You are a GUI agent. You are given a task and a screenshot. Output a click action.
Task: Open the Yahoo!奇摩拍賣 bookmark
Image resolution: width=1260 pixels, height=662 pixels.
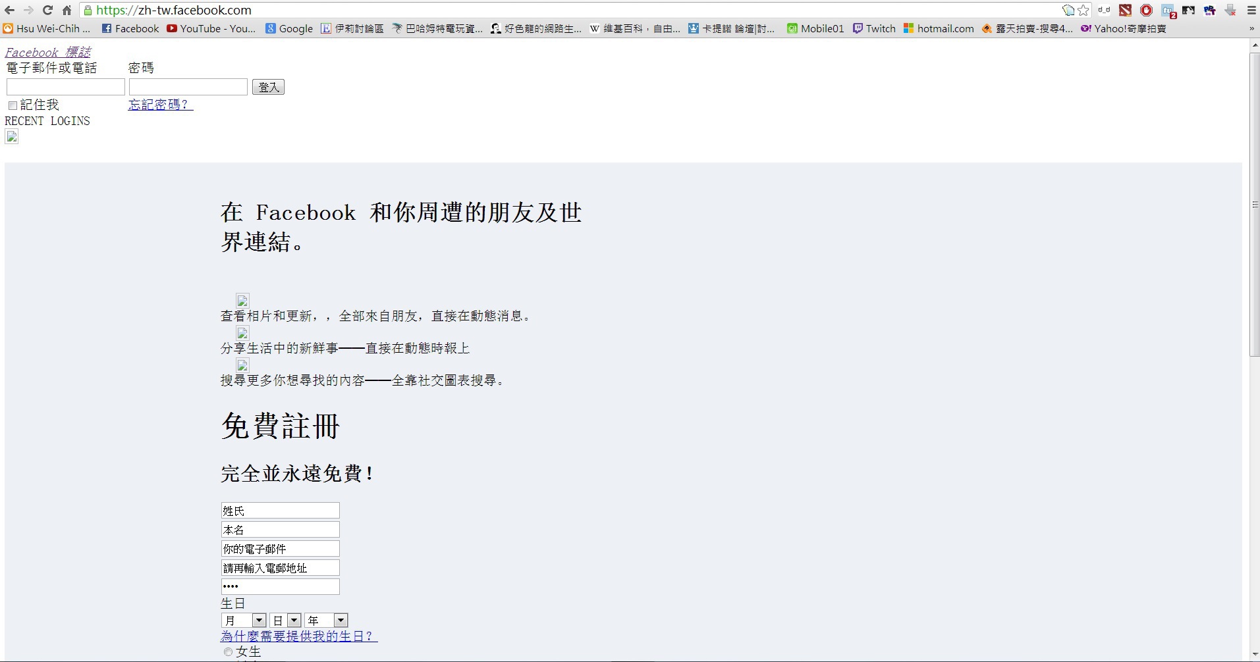tap(1124, 29)
